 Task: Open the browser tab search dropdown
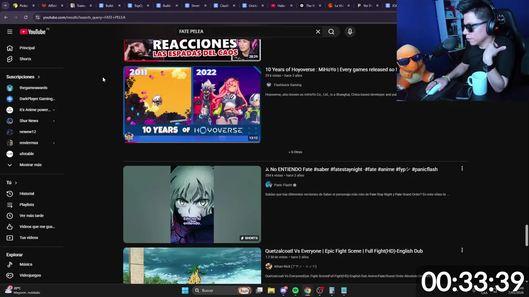click(x=5, y=6)
